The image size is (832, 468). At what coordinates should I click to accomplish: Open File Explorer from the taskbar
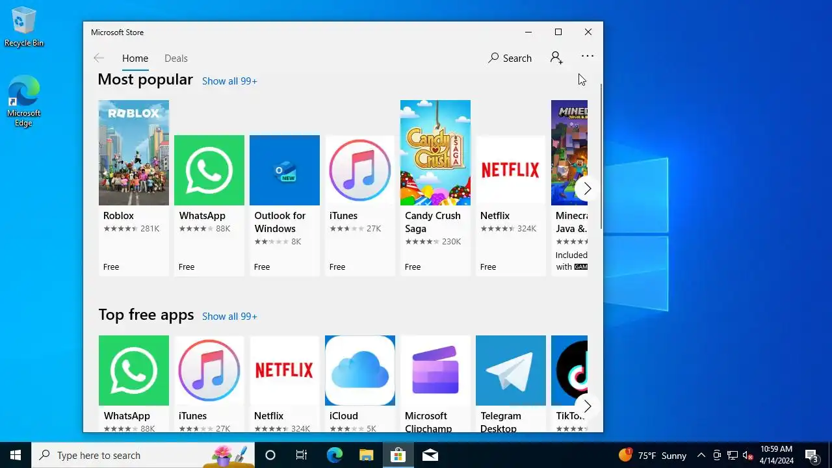coord(366,455)
